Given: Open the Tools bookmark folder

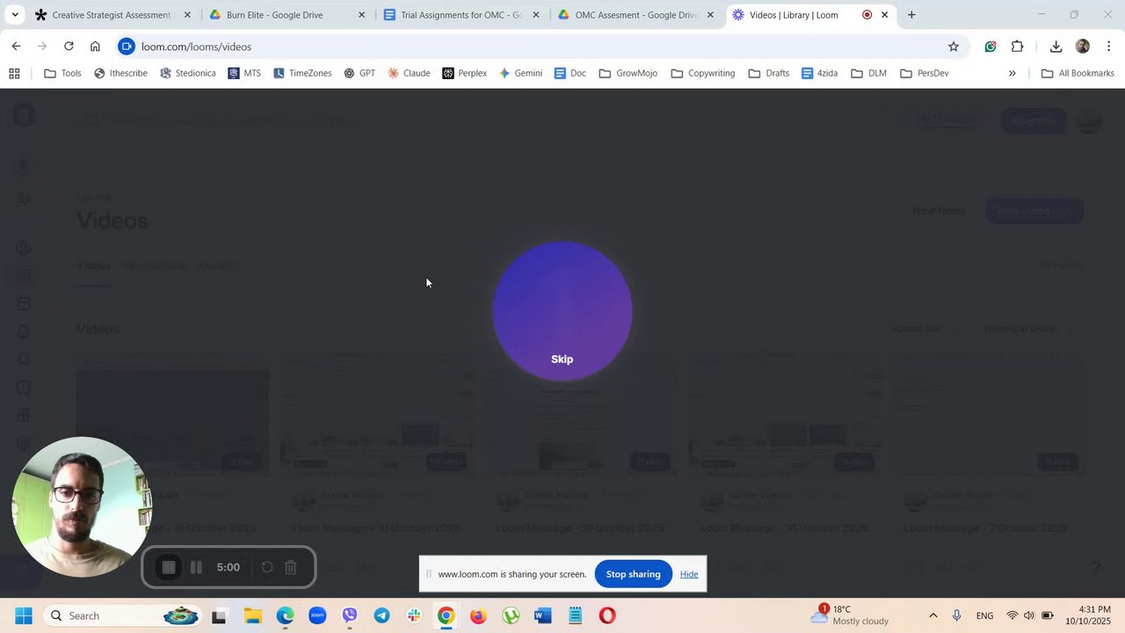Looking at the screenshot, I should [62, 73].
